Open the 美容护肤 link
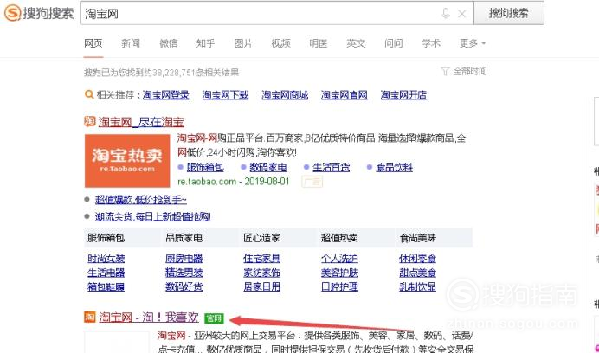Image resolution: width=599 pixels, height=353 pixels. [x=340, y=273]
